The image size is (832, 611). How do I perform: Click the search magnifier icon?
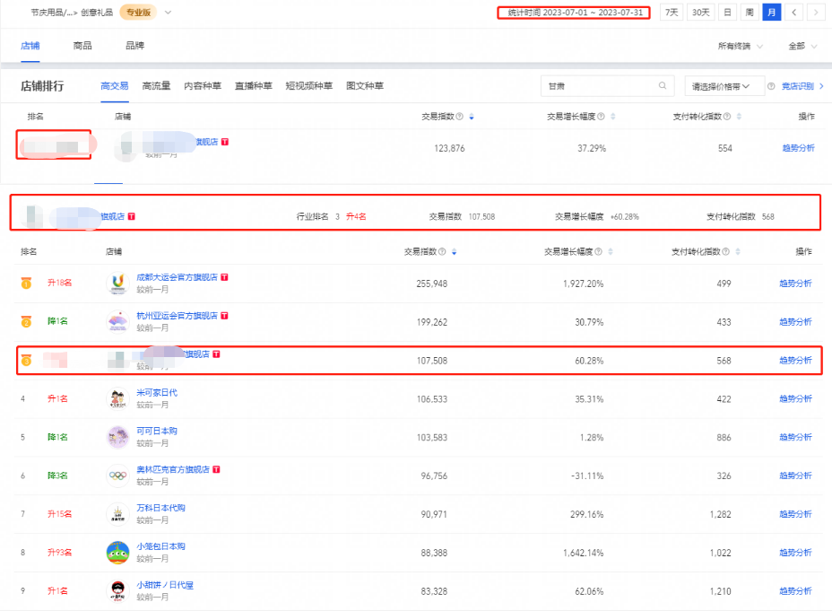coord(663,86)
